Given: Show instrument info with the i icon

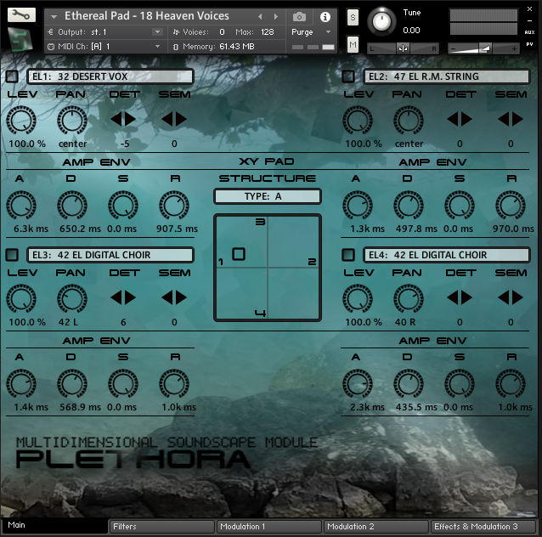Looking at the screenshot, I should pyautogui.click(x=325, y=17).
